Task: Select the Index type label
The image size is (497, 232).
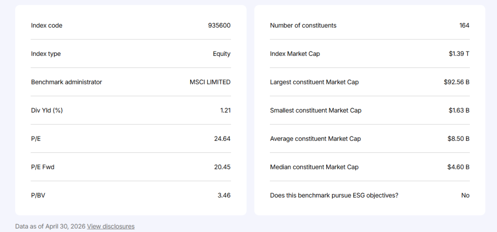Action: pos(46,54)
